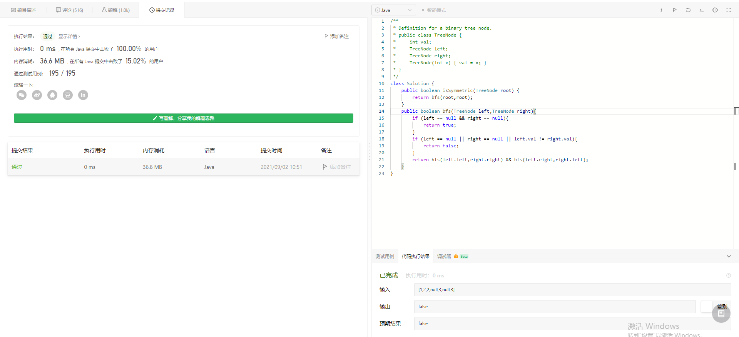Click the lock icon beside 调试器
Screen dimensions: 739x337
click(456, 256)
